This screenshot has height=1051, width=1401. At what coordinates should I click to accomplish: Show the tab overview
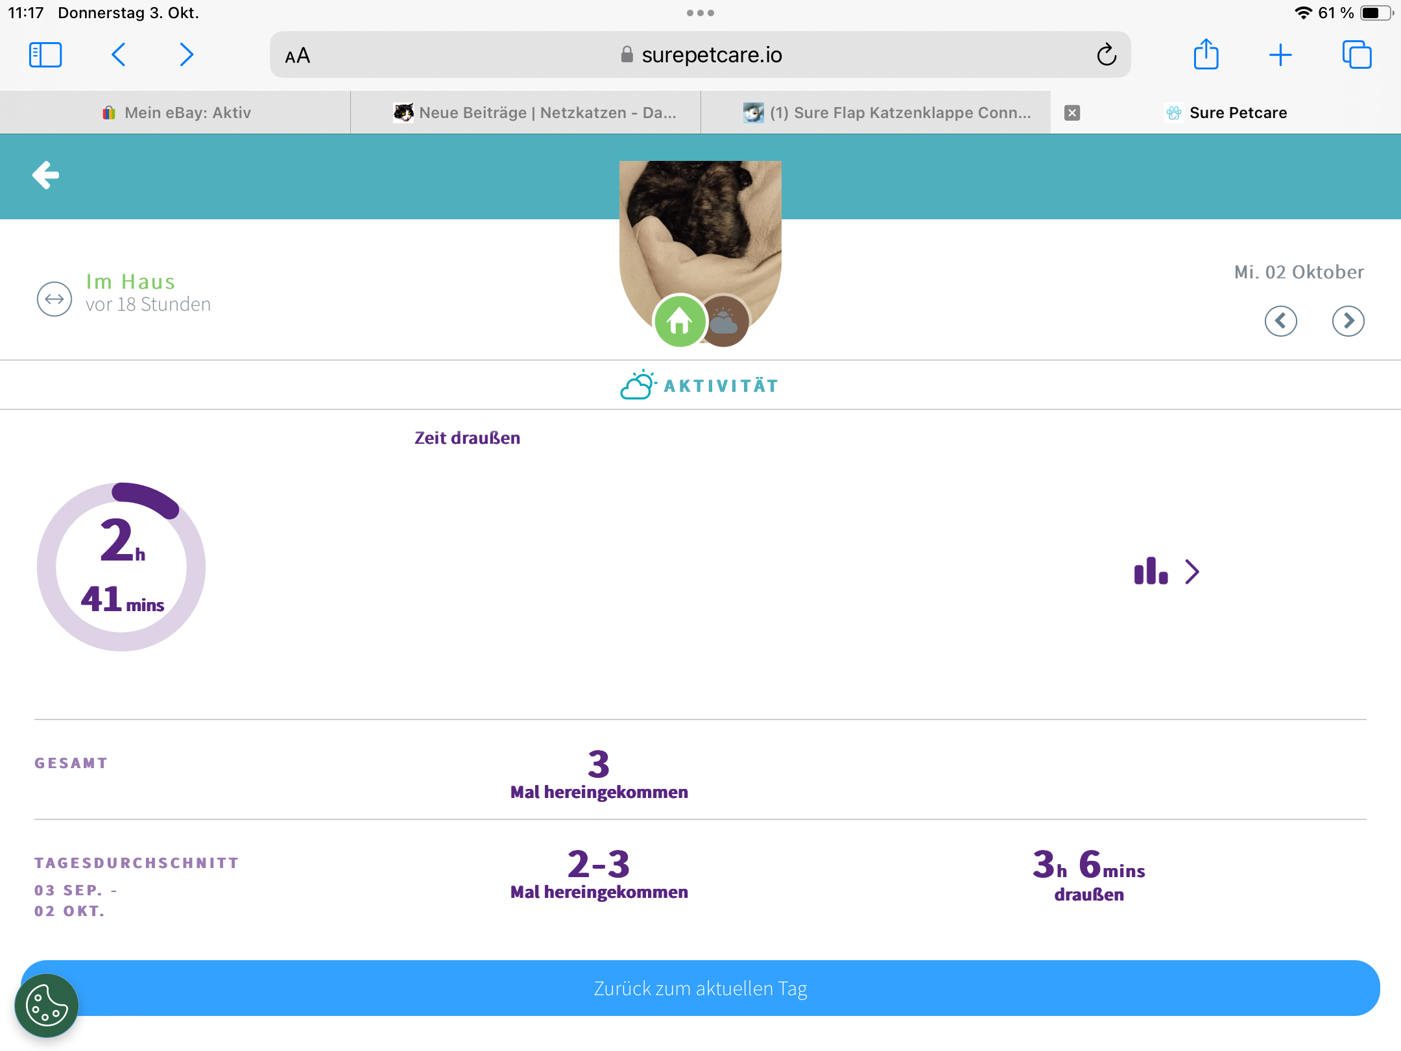coord(1357,54)
